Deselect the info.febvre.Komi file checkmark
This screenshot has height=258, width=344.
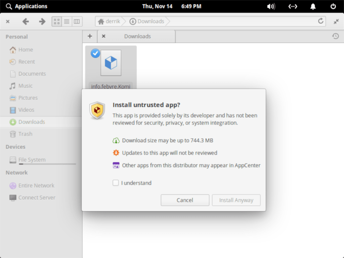tap(95, 53)
